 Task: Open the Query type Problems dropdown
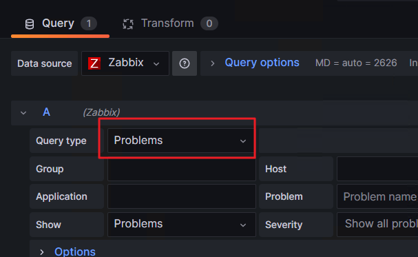(x=180, y=141)
